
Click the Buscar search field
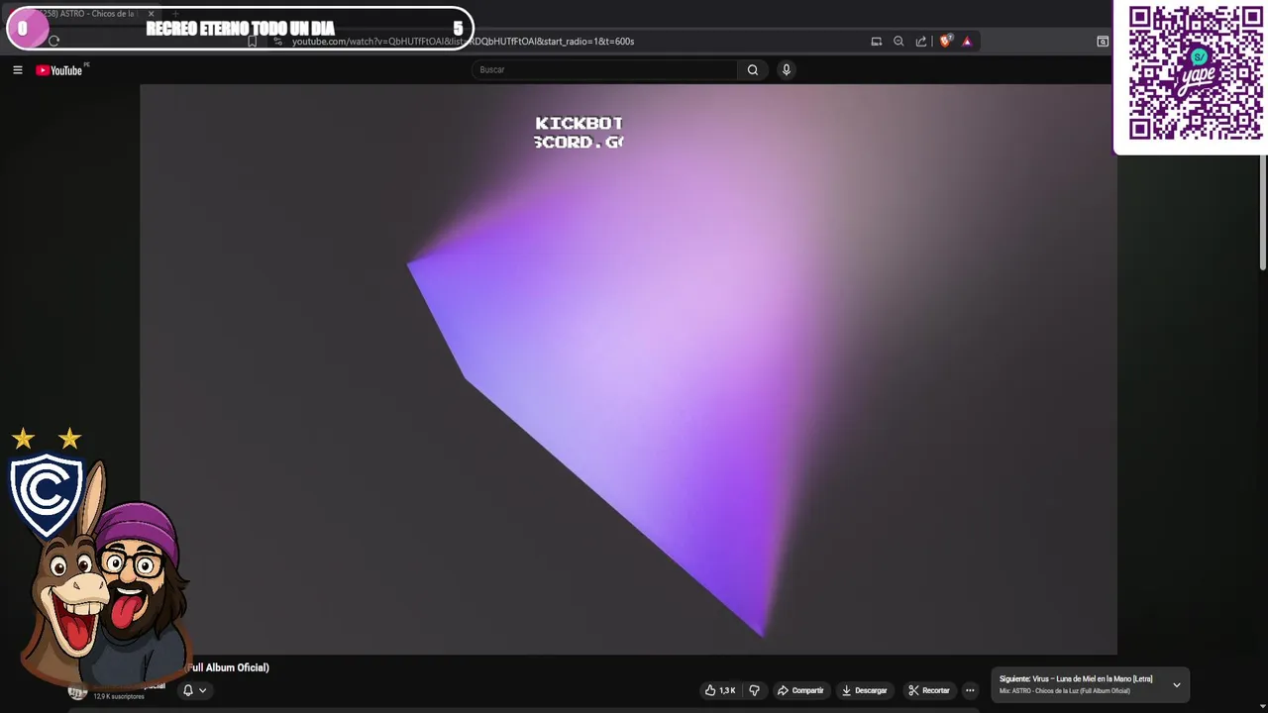pos(604,69)
